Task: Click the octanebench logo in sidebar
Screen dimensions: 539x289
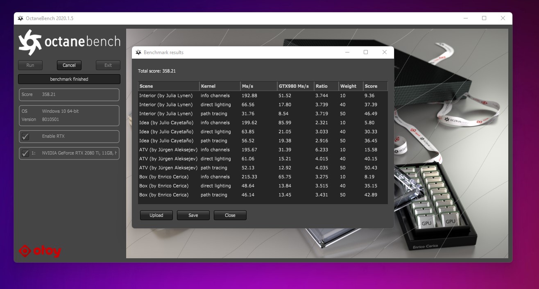Action: click(x=69, y=42)
